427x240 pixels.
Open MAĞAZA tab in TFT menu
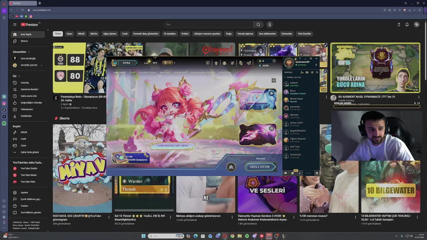[x=165, y=72]
